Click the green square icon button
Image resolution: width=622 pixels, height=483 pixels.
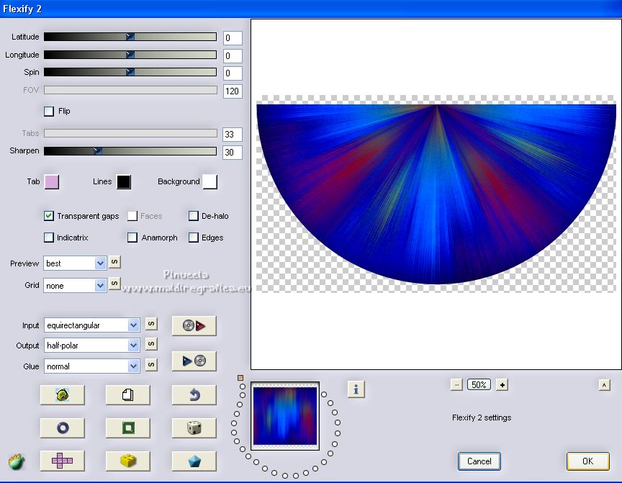click(x=127, y=428)
